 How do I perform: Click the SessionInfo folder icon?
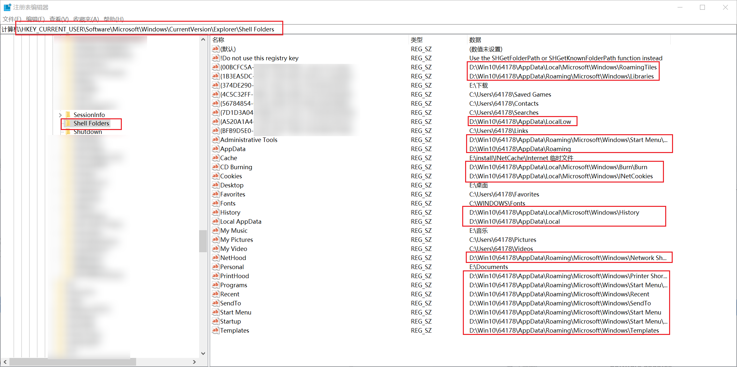point(68,115)
